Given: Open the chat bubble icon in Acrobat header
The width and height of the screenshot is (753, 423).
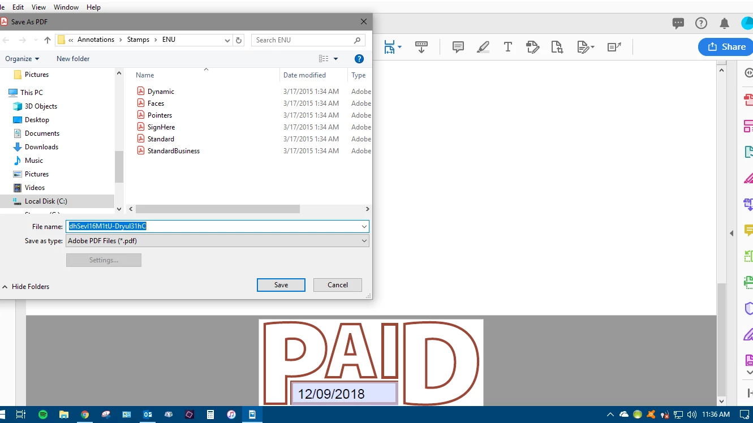Looking at the screenshot, I should pyautogui.click(x=678, y=23).
